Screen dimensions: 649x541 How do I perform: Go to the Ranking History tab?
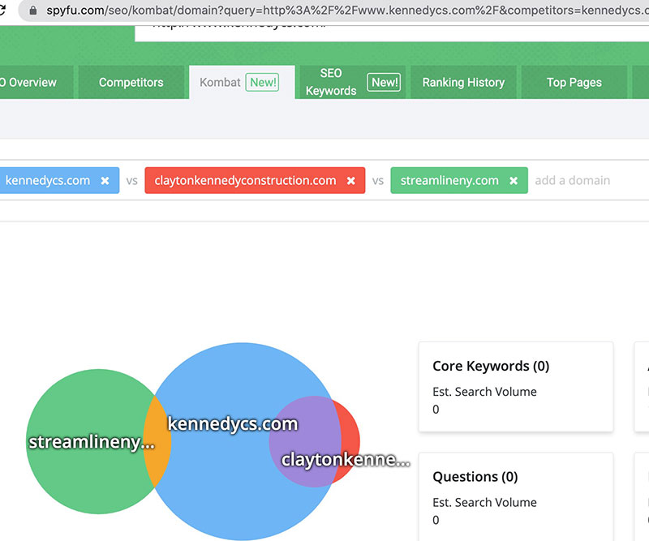[x=463, y=83]
